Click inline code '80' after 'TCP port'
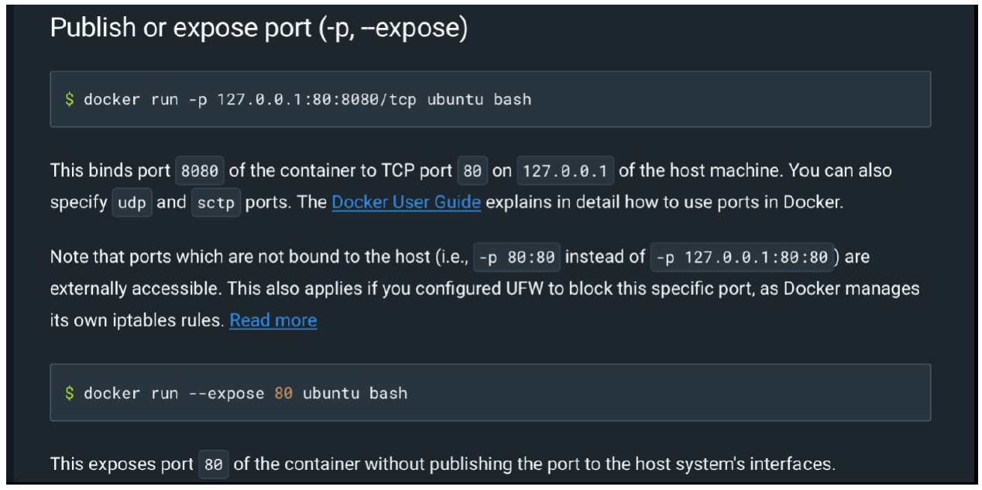The image size is (982, 490). [x=472, y=171]
